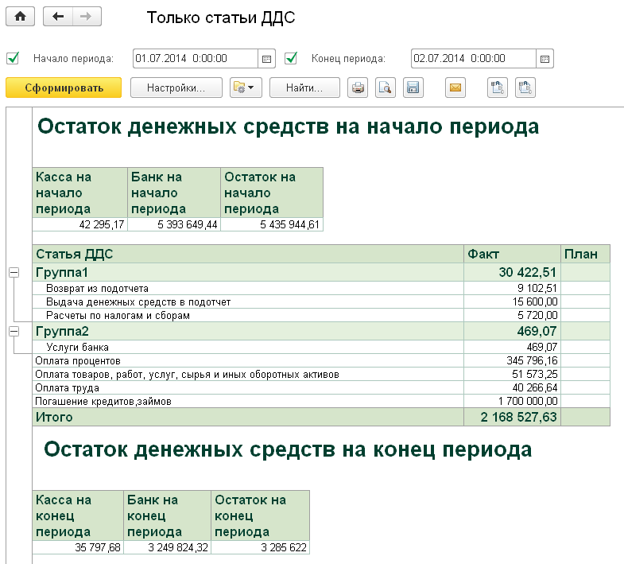Click the Сформировать button
The image size is (624, 564).
tap(64, 88)
